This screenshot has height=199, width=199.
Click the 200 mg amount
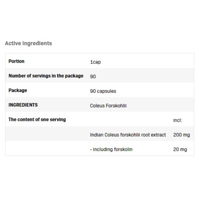pos(181,135)
